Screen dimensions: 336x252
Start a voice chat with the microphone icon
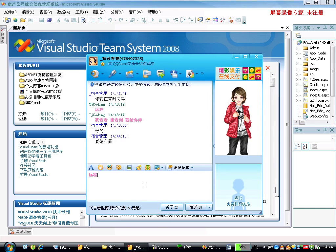112,74
